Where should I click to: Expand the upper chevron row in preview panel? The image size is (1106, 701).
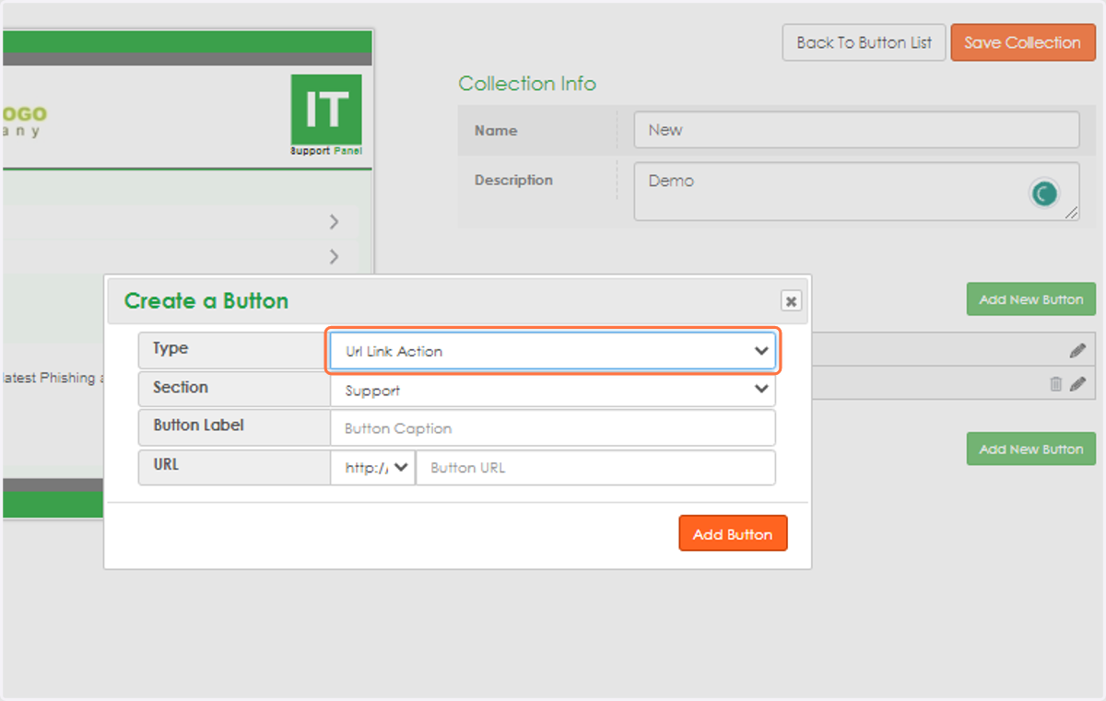coord(334,222)
